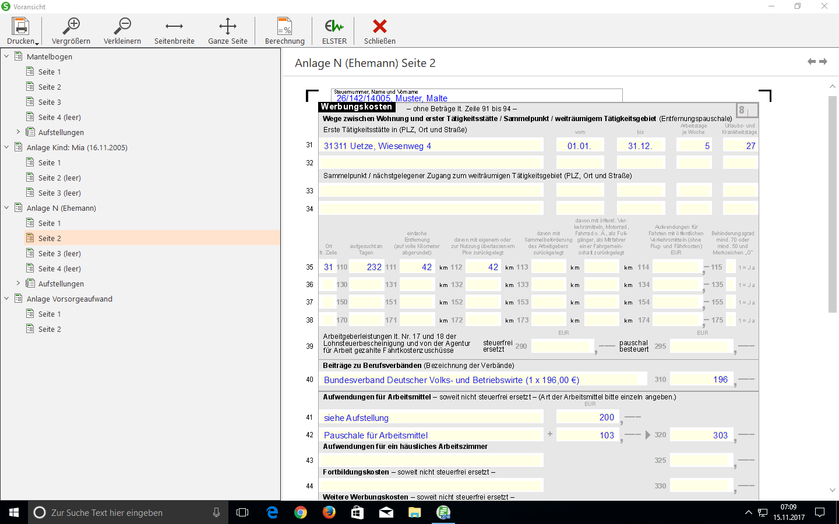Viewport: 839px width, 524px height.
Task: Launch Google Chrome from taskbar
Action: tap(301, 512)
